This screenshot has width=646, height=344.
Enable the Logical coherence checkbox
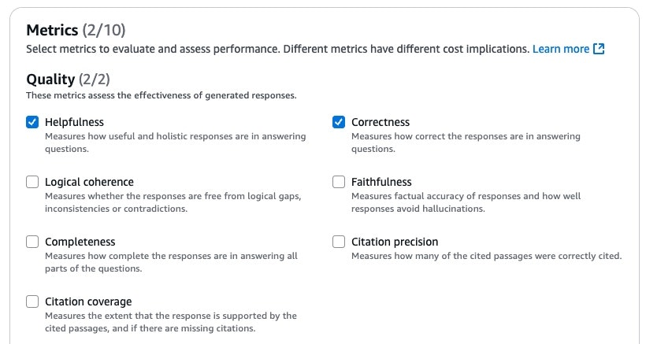(x=32, y=182)
